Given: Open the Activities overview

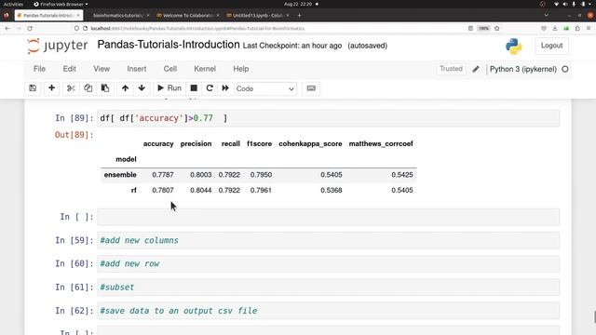Looking at the screenshot, I should point(13,4).
